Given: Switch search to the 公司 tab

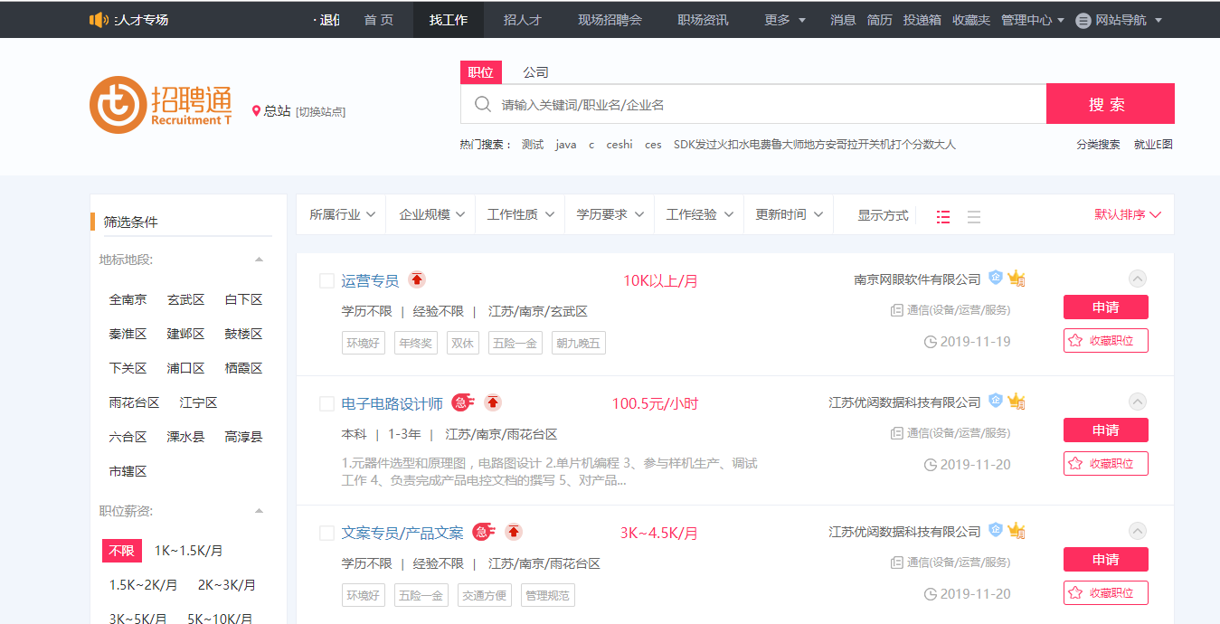Looking at the screenshot, I should [x=535, y=72].
